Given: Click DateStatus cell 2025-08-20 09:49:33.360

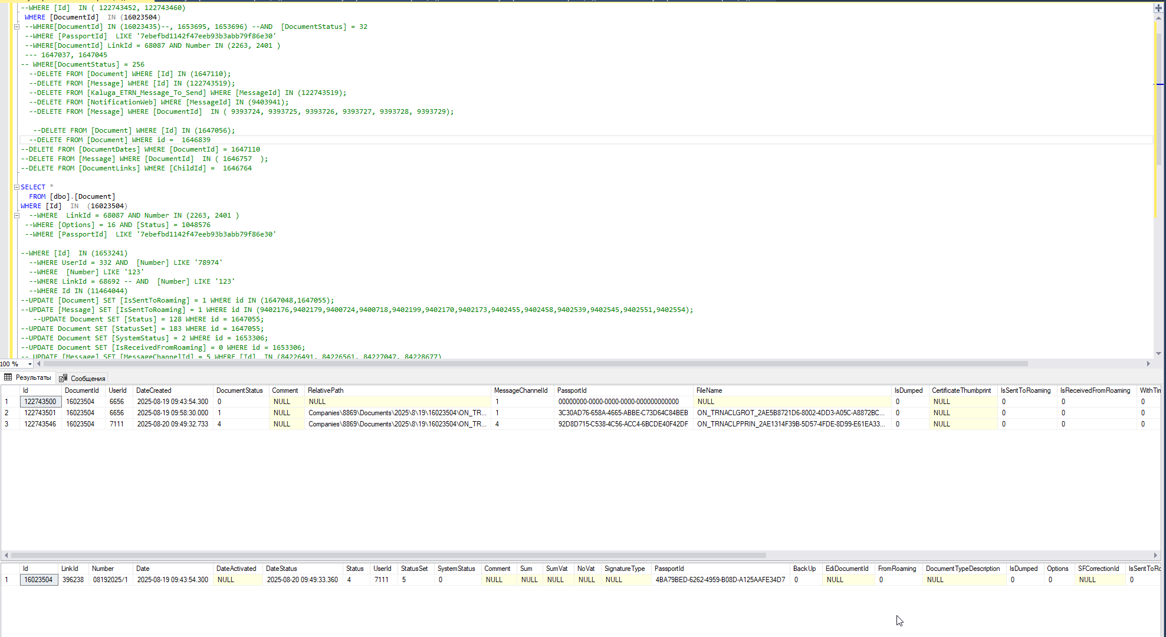Looking at the screenshot, I should pyautogui.click(x=303, y=580).
